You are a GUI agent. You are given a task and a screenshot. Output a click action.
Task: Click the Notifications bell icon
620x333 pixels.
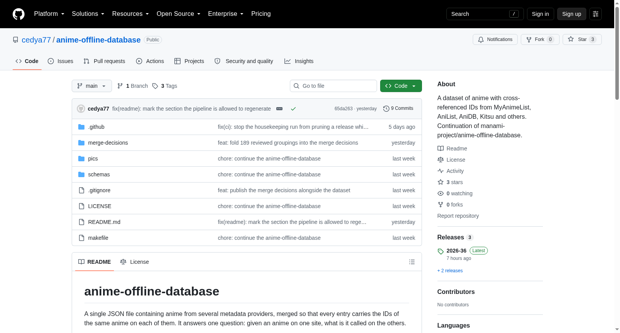tap(481, 39)
